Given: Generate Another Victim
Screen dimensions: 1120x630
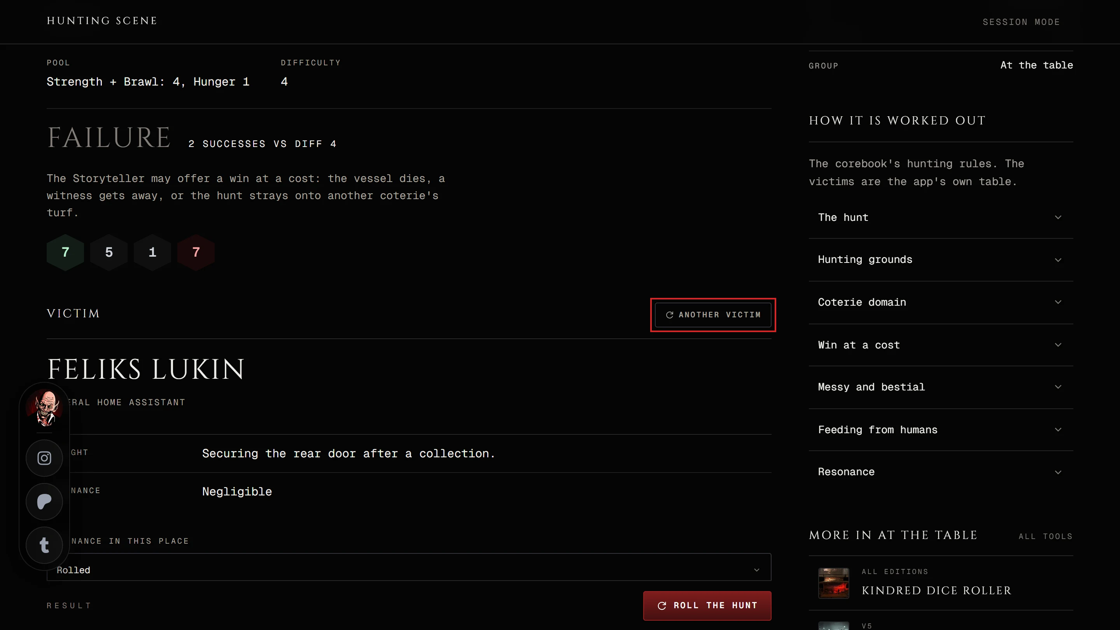Looking at the screenshot, I should tap(713, 315).
